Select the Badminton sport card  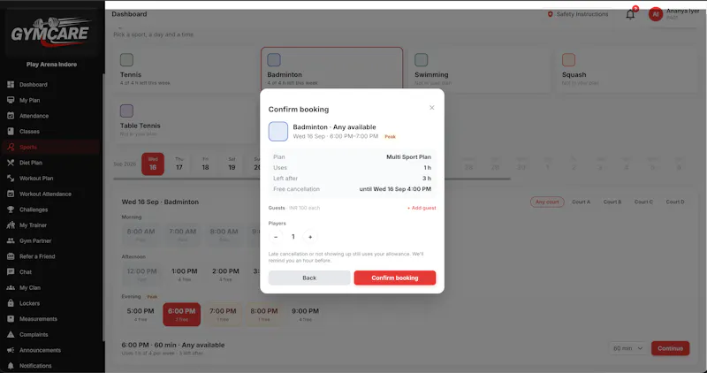[x=332, y=70]
